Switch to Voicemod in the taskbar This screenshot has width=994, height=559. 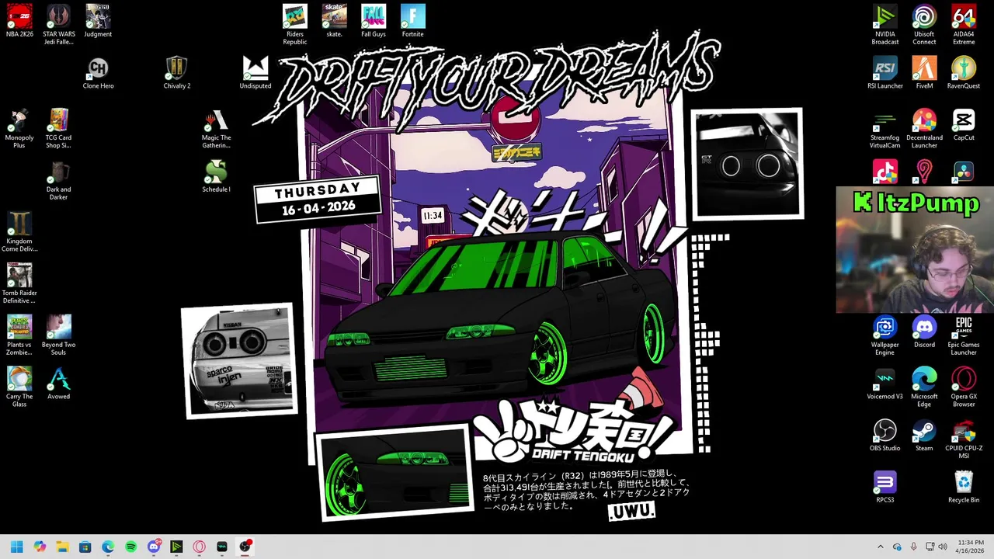tap(222, 547)
